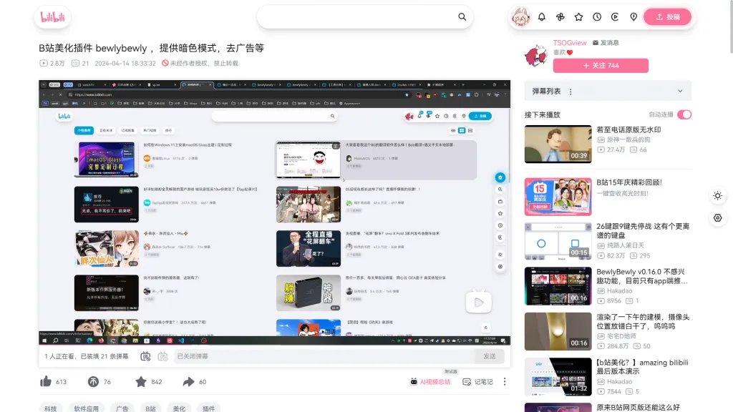Share the video with arrow icon
This screenshot has width=733, height=412.
tap(188, 382)
